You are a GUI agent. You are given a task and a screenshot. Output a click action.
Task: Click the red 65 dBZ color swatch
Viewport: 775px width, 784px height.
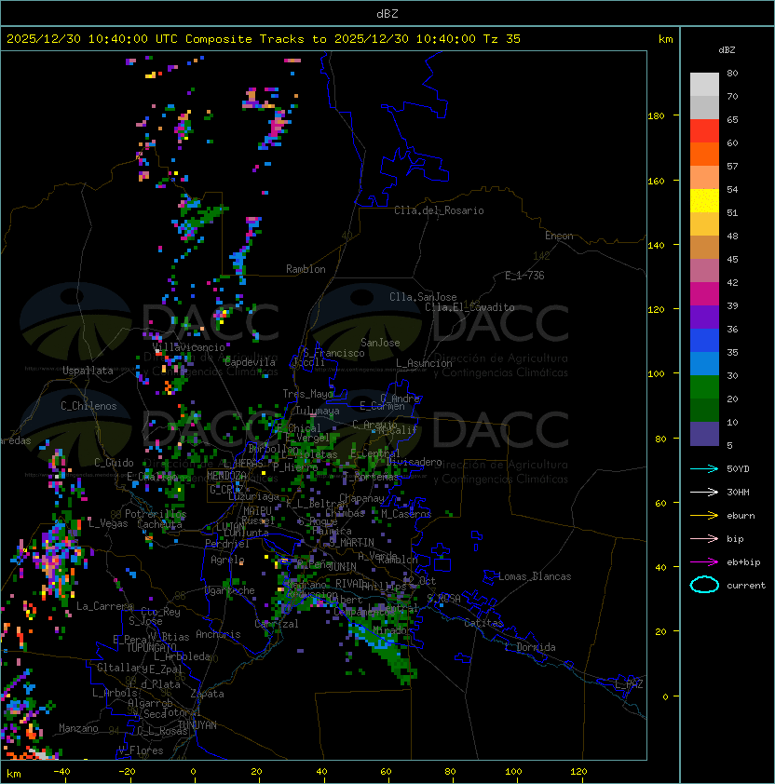tap(704, 131)
